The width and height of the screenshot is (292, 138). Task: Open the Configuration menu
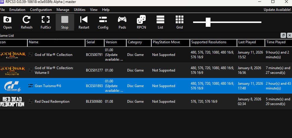[41, 10]
